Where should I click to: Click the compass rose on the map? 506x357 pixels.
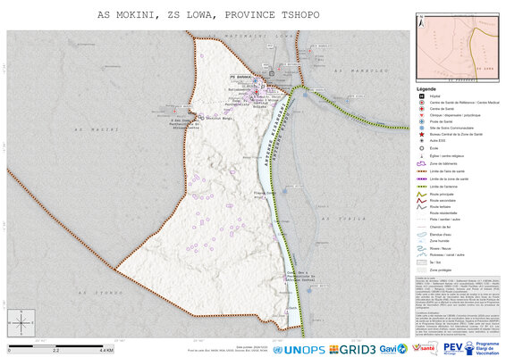[x=21, y=323]
